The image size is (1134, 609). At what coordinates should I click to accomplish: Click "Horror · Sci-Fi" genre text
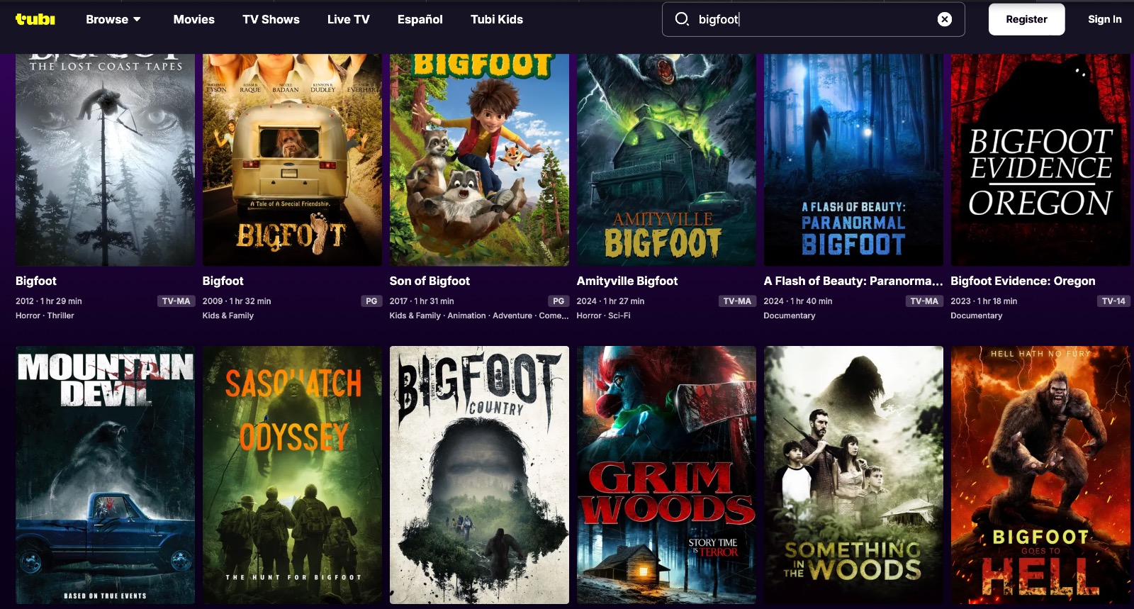(603, 315)
